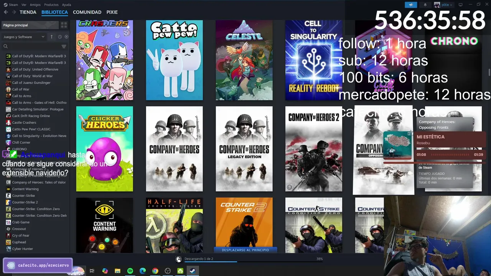Screen dimensions: 491x276
Task: Select Cuphead in sidebar list
Action: [19, 242]
